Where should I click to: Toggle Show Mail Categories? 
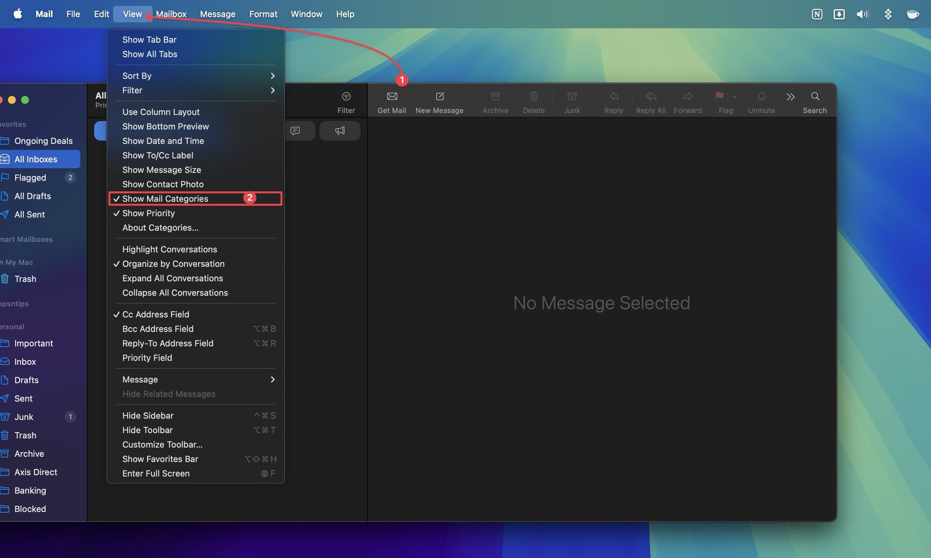point(165,199)
